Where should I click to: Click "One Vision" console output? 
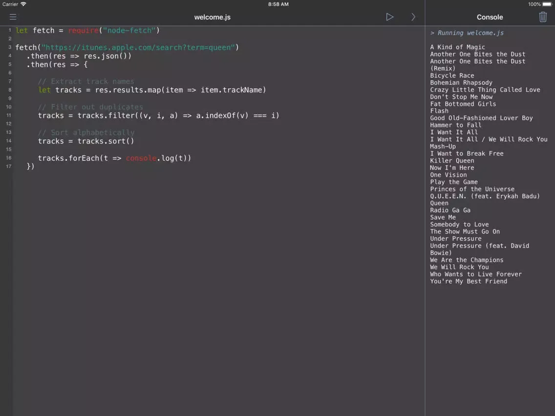click(448, 174)
